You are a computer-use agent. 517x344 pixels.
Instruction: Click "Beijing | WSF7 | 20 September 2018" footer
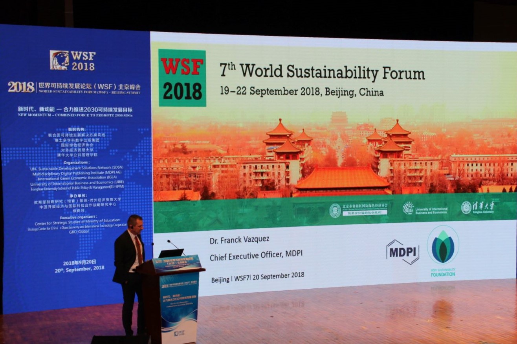click(258, 277)
